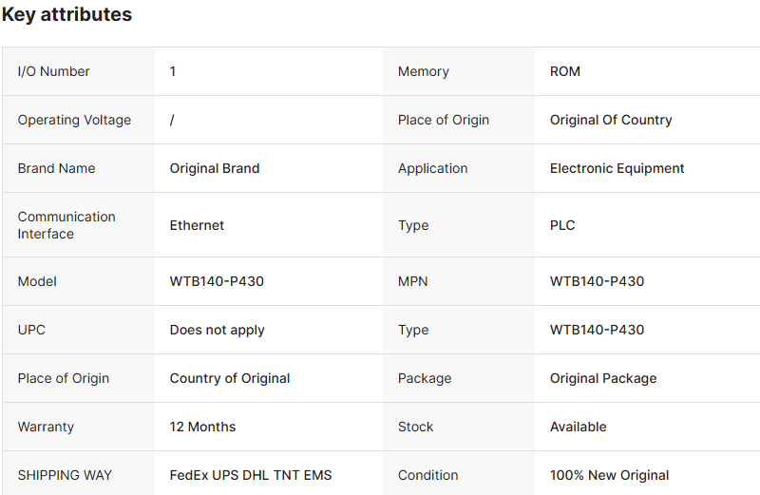Click the FedEx UPS DHL TNT EMS value

click(251, 475)
